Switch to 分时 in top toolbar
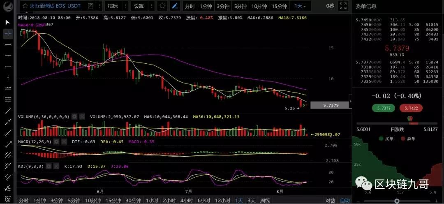This screenshot has width=444, height=204. click(190, 6)
